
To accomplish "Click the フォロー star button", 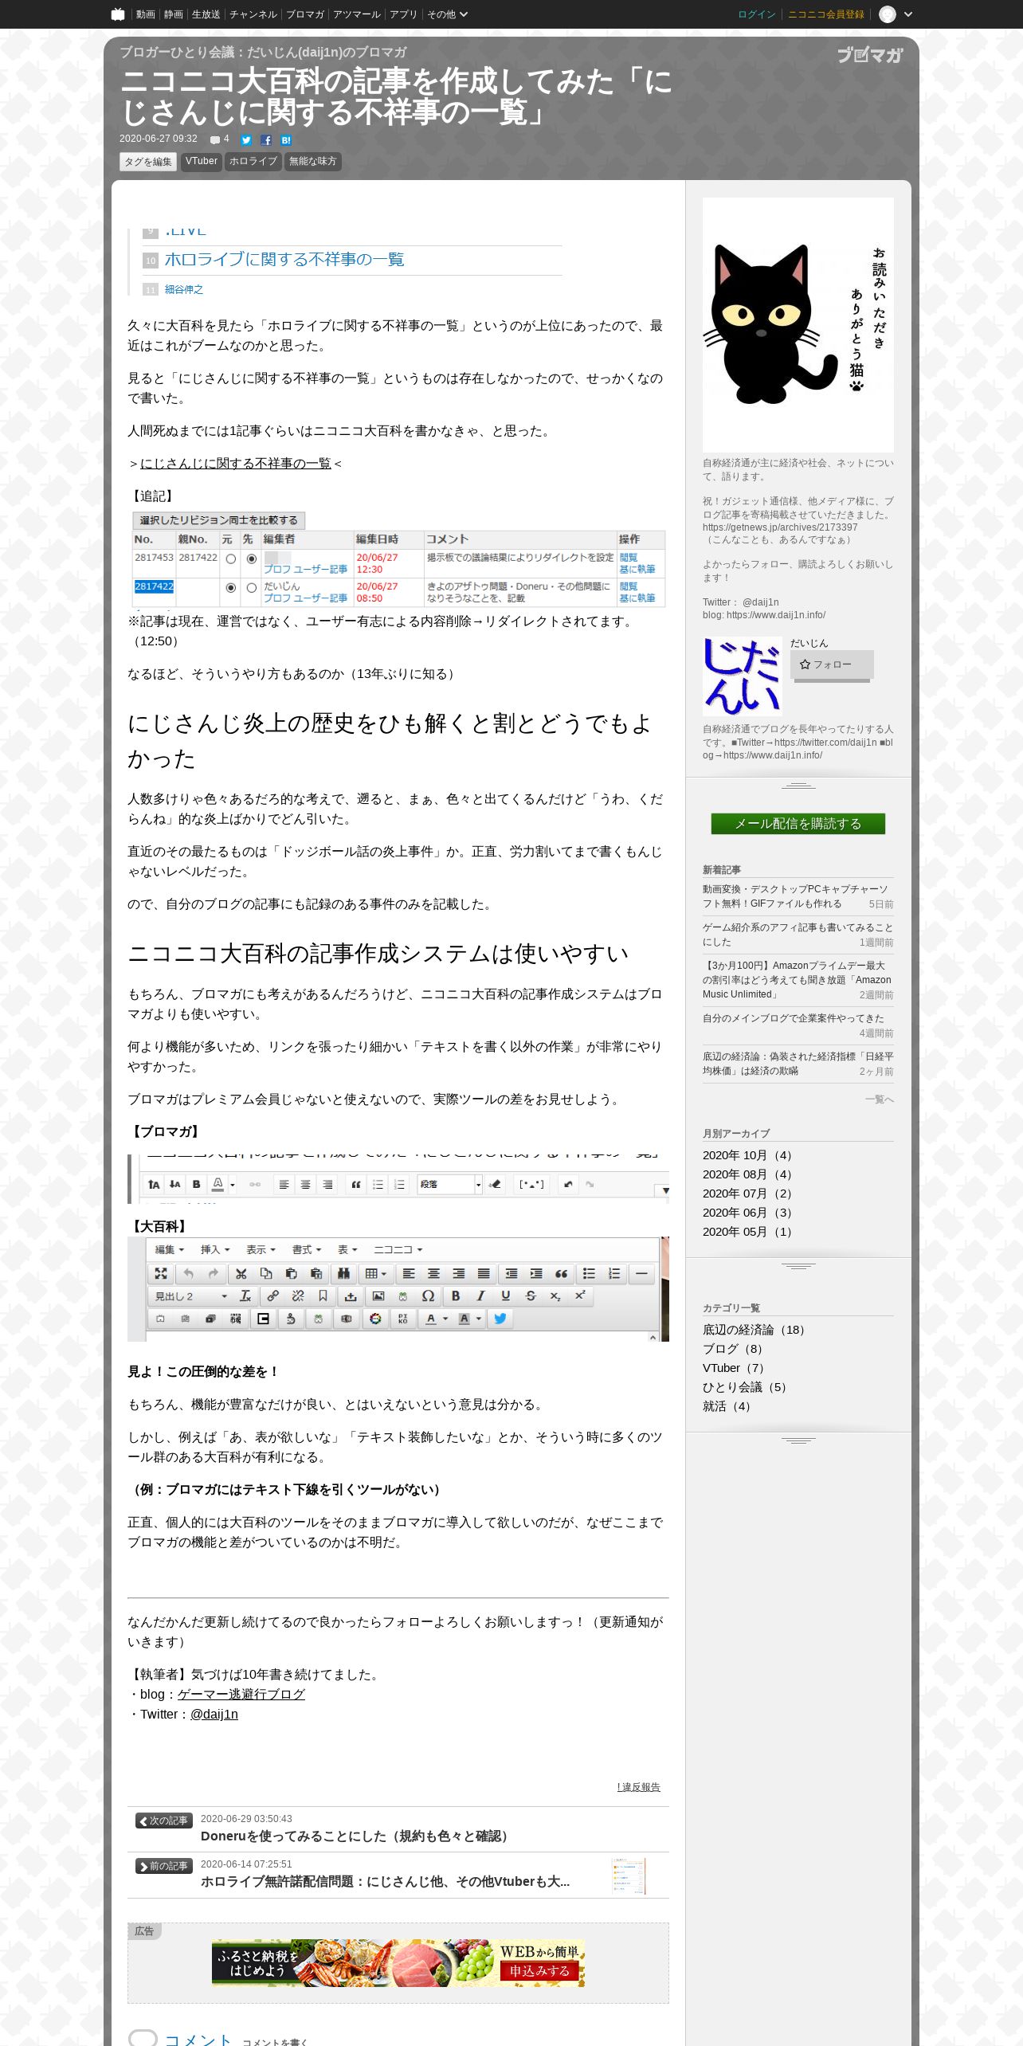I will pyautogui.click(x=832, y=664).
